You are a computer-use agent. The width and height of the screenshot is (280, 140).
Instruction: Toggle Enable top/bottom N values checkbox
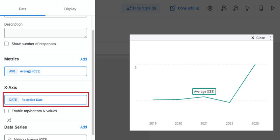point(7,111)
